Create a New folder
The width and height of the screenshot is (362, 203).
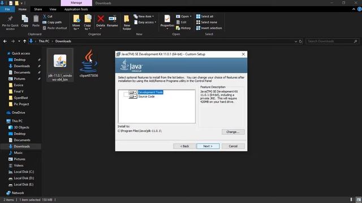coord(127,23)
